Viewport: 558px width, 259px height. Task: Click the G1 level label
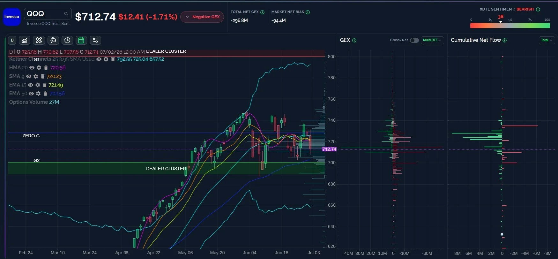pyautogui.click(x=37, y=59)
